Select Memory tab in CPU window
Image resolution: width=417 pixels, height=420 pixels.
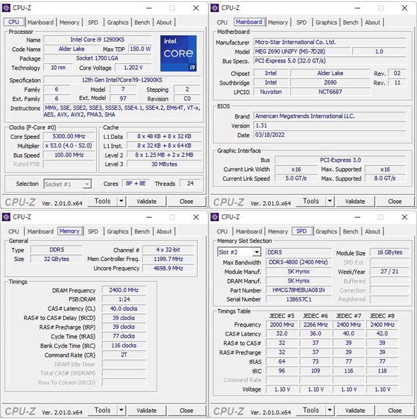[69, 23]
